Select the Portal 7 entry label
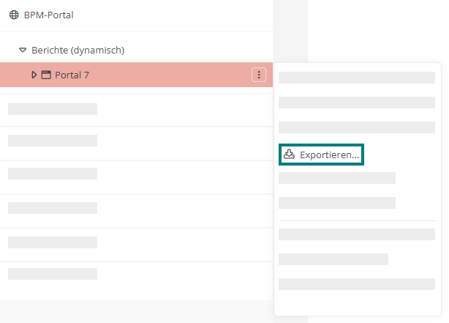Image resolution: width=449 pixels, height=323 pixels. tap(72, 75)
